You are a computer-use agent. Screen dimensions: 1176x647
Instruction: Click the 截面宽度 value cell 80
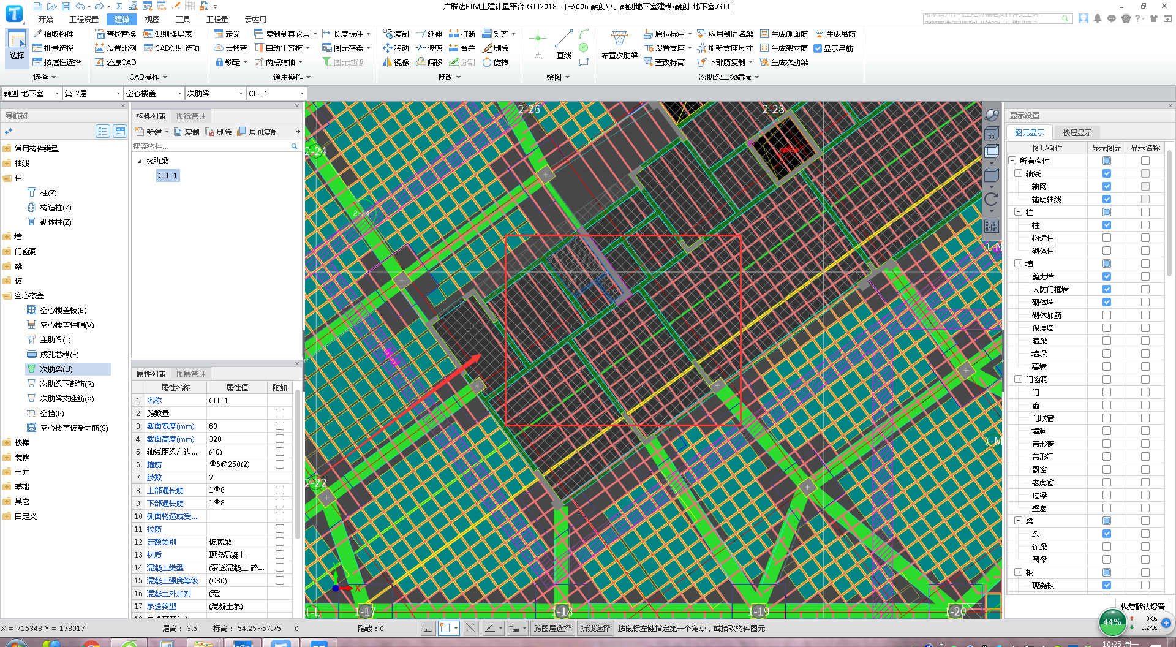[236, 426]
